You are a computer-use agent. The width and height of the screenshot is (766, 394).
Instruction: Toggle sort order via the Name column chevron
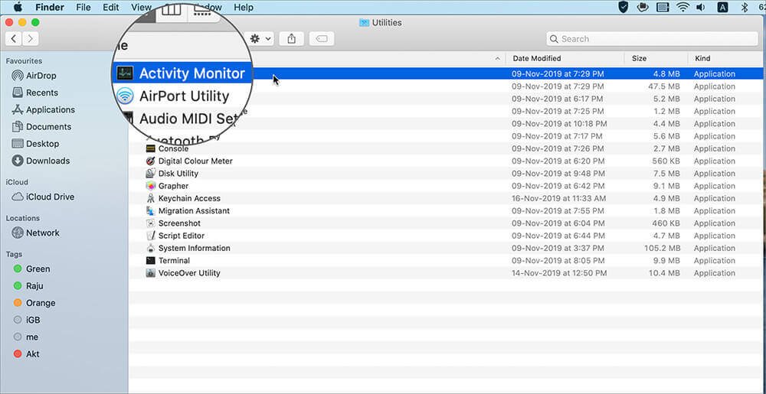pyautogui.click(x=497, y=58)
